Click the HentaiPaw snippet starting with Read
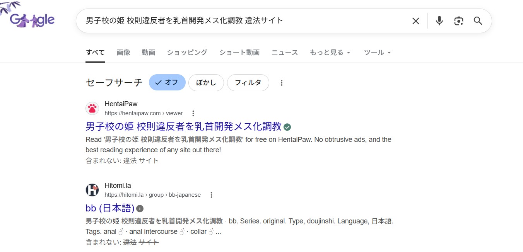This screenshot has height=252, width=523. click(x=238, y=145)
